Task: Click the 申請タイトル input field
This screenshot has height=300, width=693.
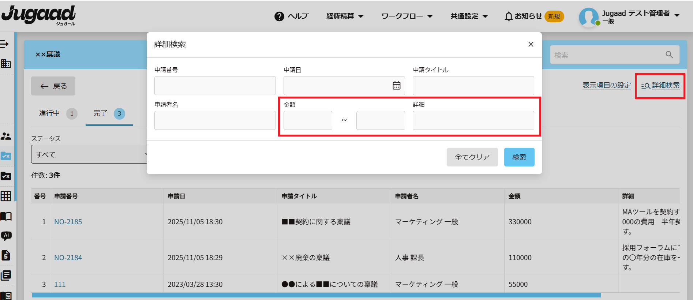Action: click(x=473, y=86)
